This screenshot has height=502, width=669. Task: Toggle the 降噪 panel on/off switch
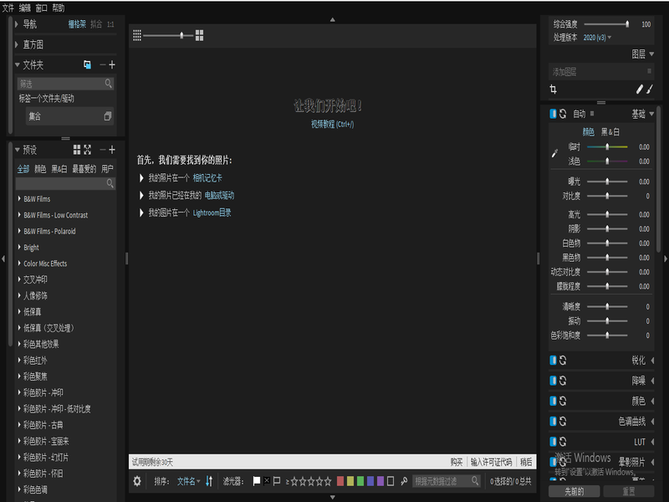click(x=553, y=381)
